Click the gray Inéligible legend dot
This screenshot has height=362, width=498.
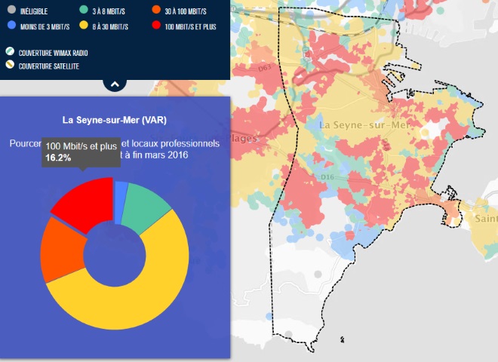10,10
